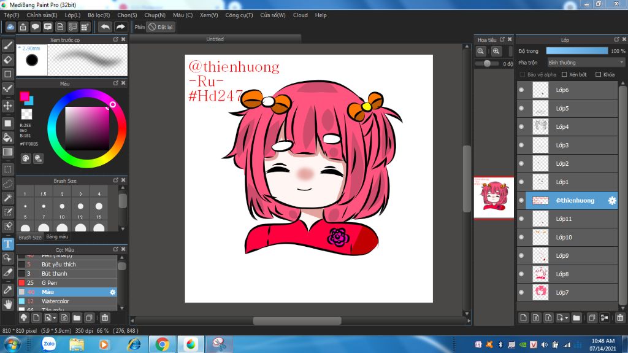The image size is (628, 353).
Task: Click the pink foreground color swatch
Action: pyautogui.click(x=25, y=96)
